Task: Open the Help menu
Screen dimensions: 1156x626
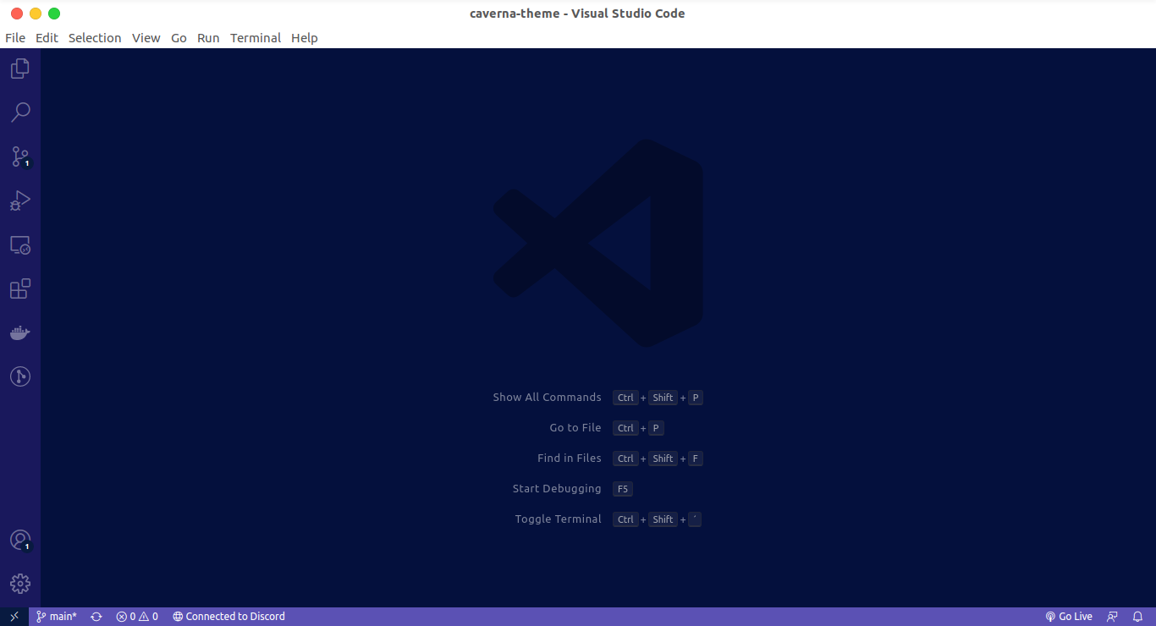Action: [305, 38]
